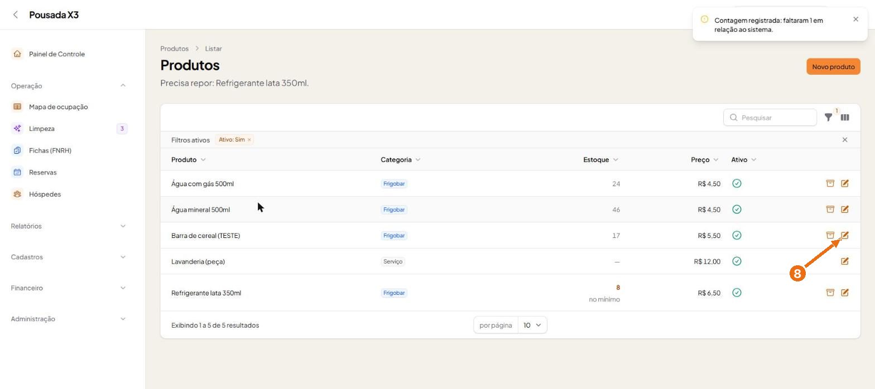875x389 pixels.
Task: Expand the Administração sidebar group
Action: (x=123, y=319)
